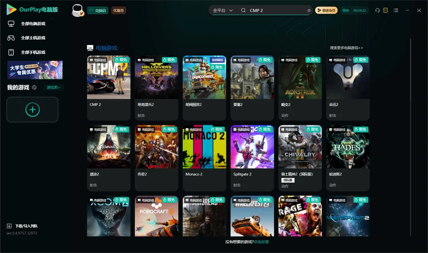Open the CMP 2 game cover
Image resolution: width=428 pixels, height=253 pixels.
tap(109, 77)
